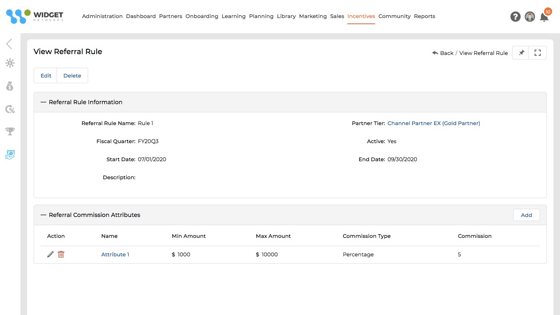Open the percent commission sidebar icon

(10, 109)
